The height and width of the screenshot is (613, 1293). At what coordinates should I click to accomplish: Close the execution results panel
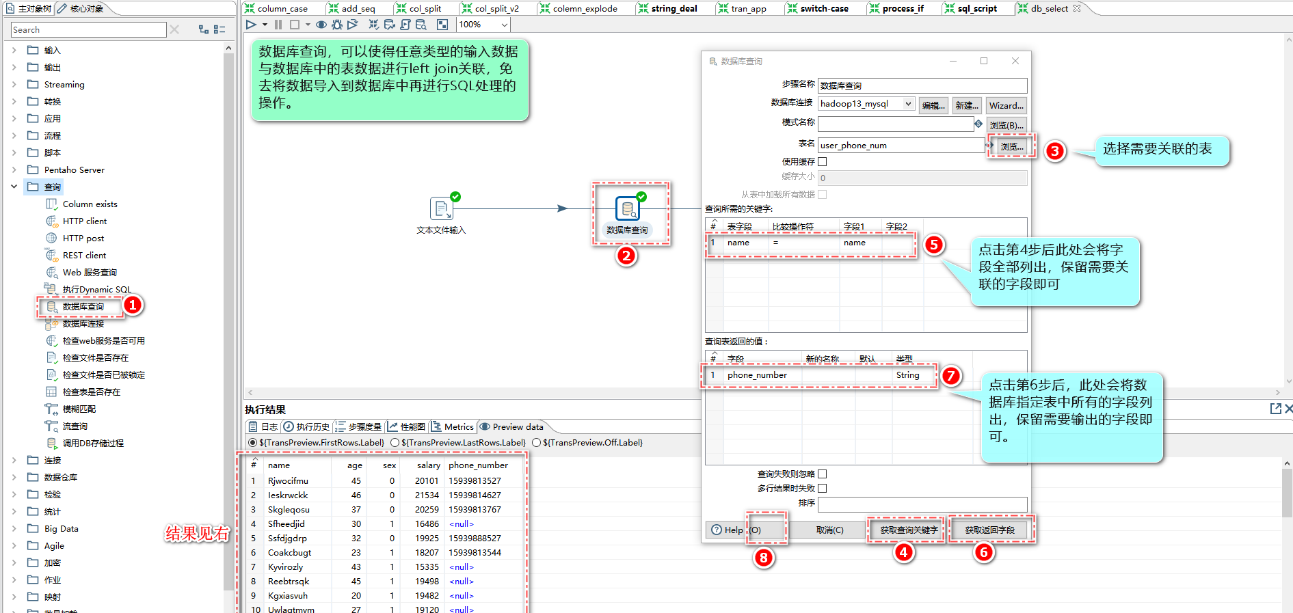coord(1288,408)
